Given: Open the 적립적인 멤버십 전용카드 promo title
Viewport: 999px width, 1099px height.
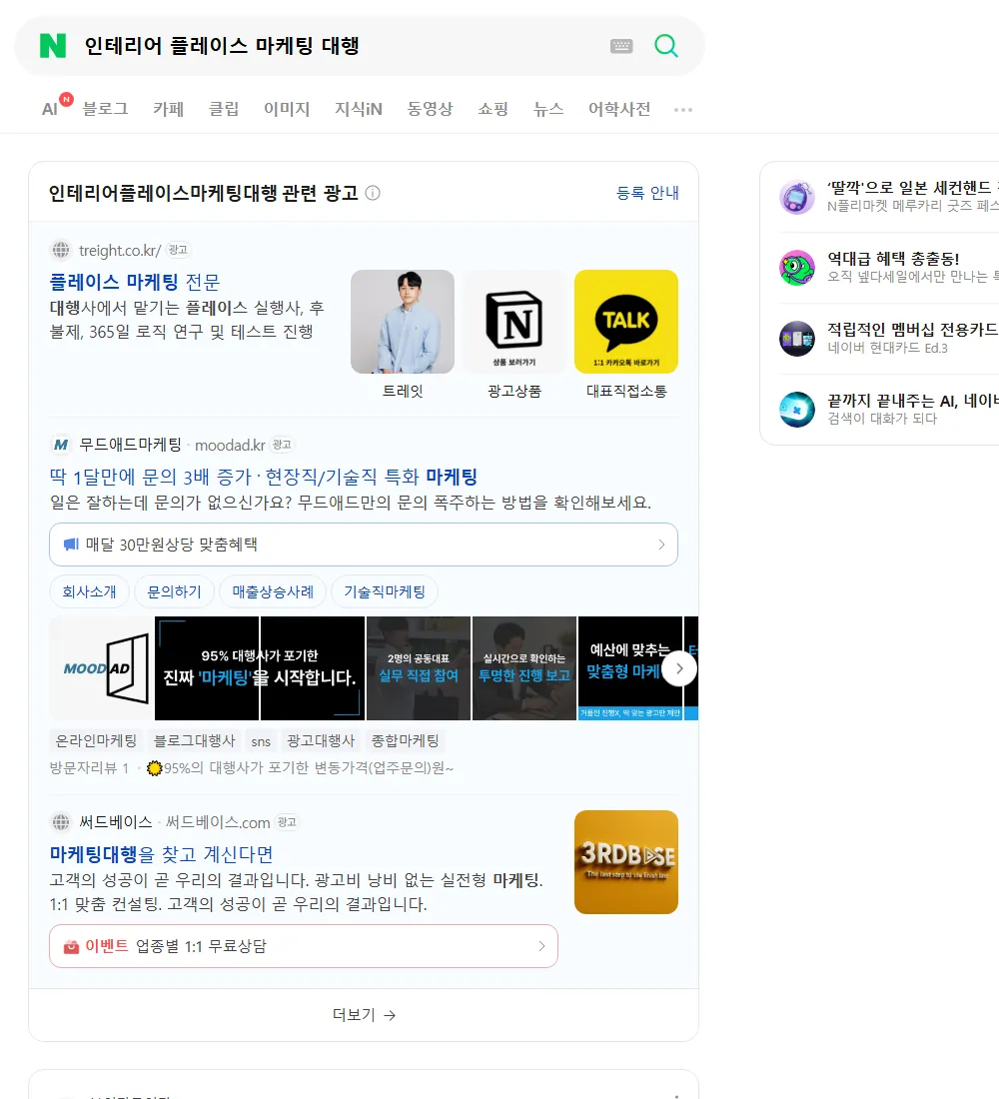Looking at the screenshot, I should (912, 330).
